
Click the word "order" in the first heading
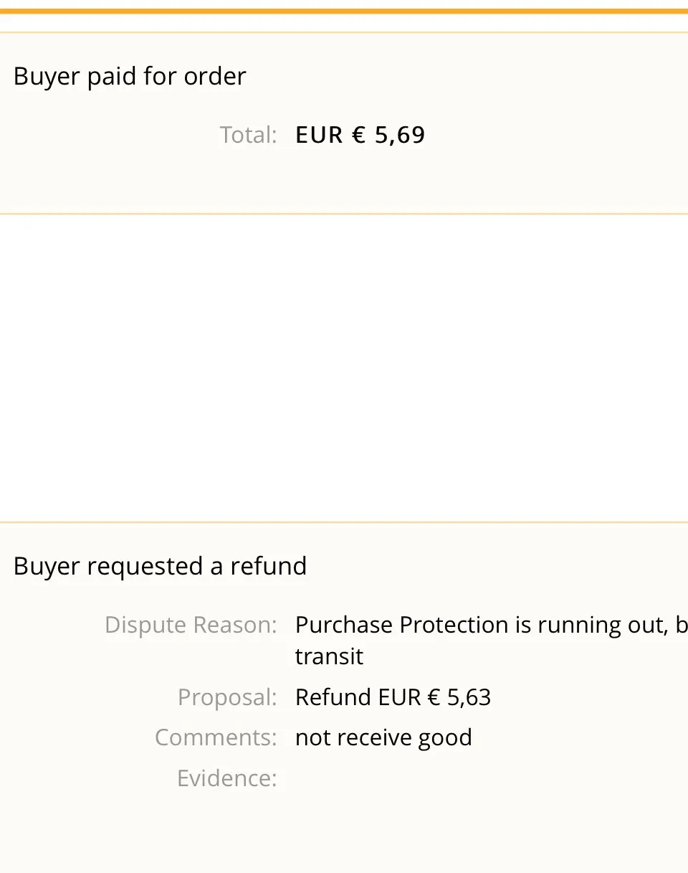pos(214,76)
